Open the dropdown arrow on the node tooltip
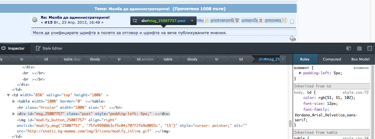Image resolution: width=375 pixels, height=139 pixels. pos(192,21)
